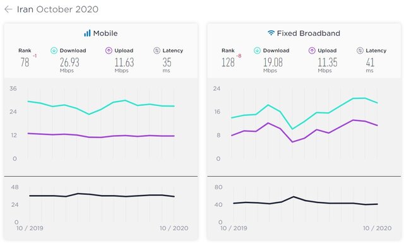404x246 pixels.
Task: Click the Iran October 2020 page title
Action: [x=57, y=9]
